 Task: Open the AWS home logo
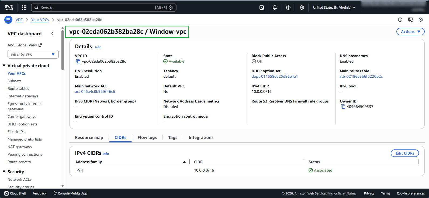pos(9,8)
